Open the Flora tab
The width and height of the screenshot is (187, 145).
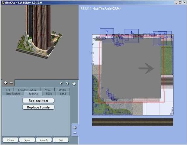pos(49,94)
